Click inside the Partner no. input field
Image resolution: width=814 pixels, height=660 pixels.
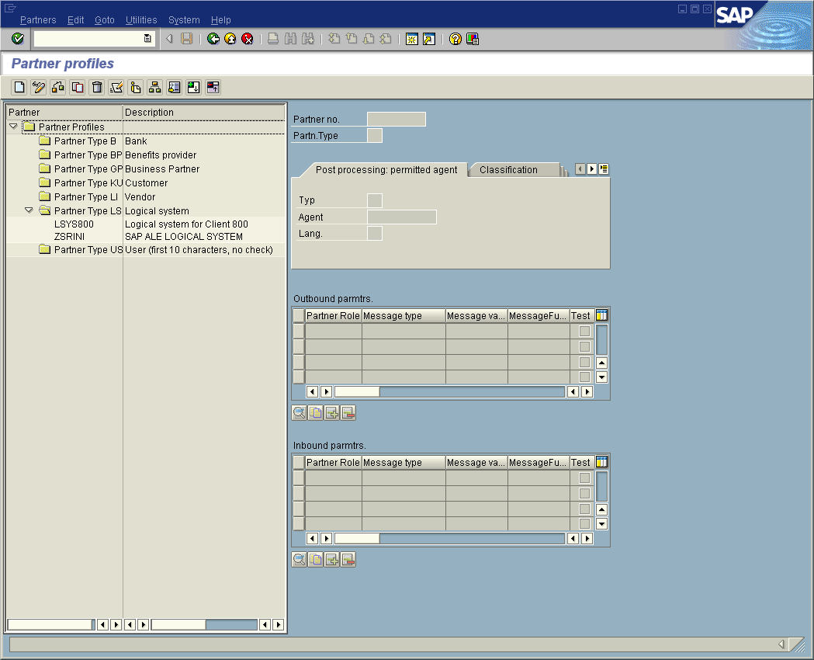(x=398, y=119)
